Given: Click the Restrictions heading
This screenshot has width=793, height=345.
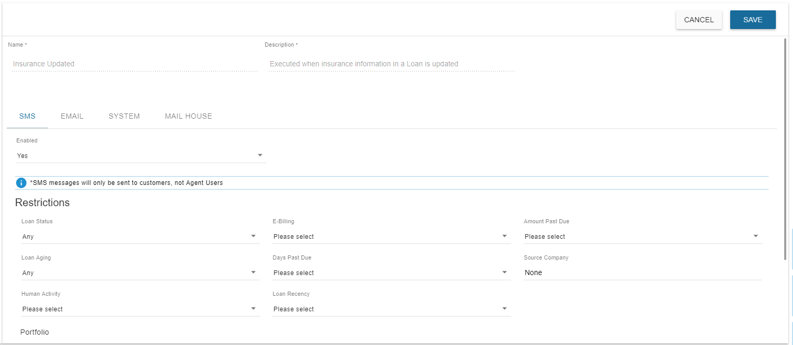Looking at the screenshot, I should (43, 203).
